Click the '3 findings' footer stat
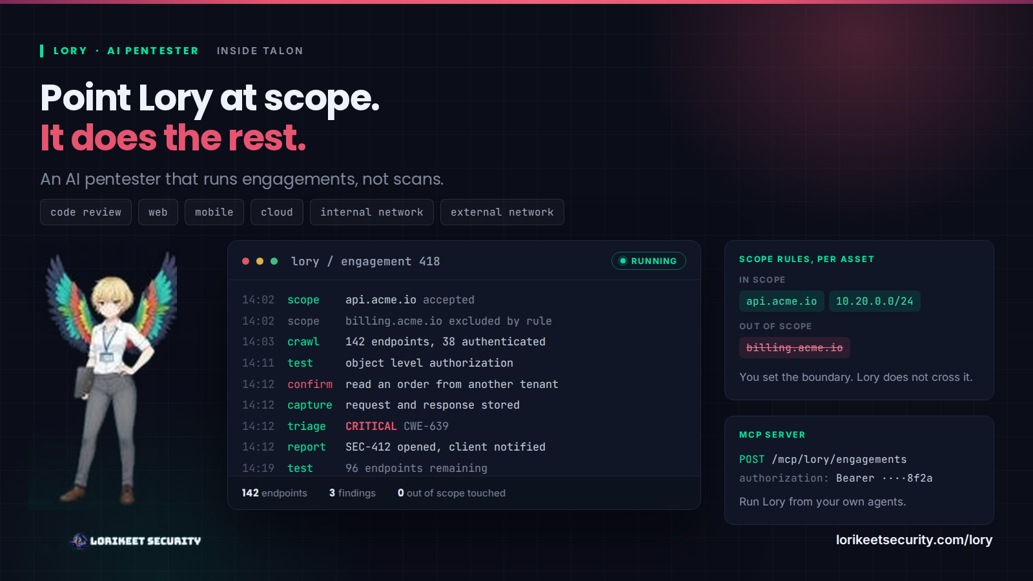 353,493
